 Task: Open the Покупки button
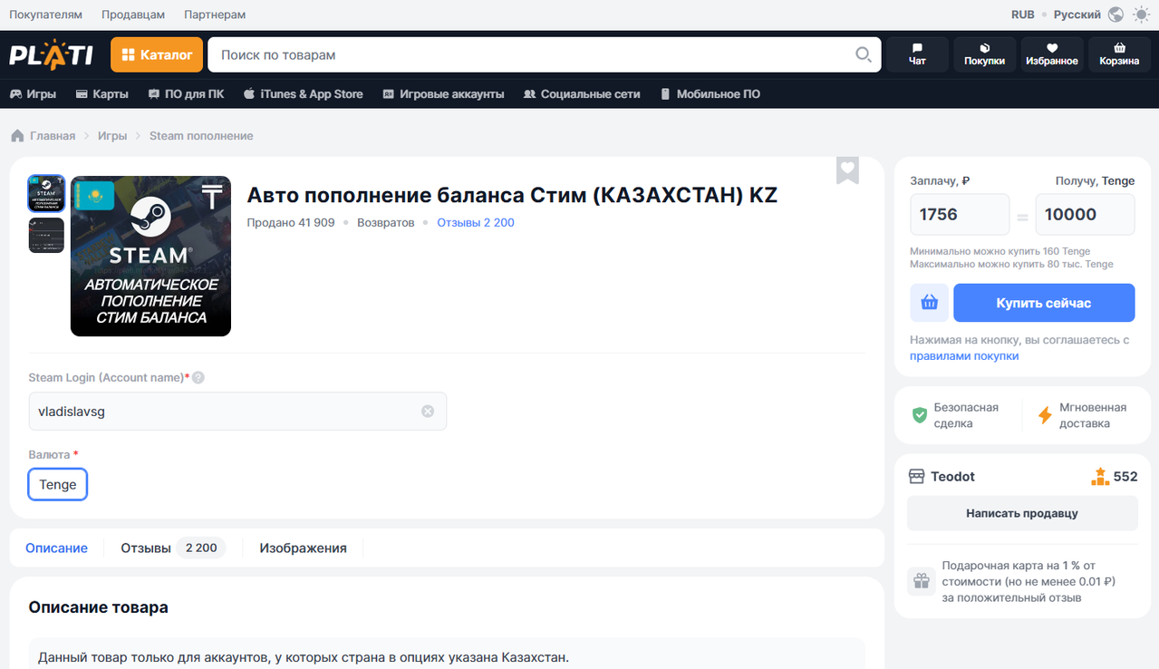click(984, 54)
